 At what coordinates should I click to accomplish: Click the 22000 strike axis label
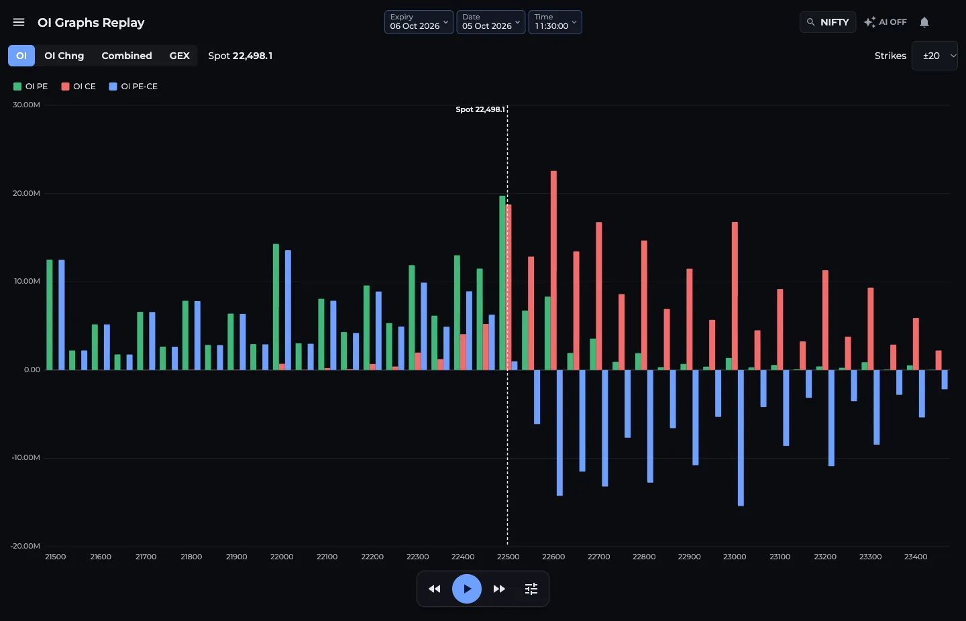(x=282, y=557)
